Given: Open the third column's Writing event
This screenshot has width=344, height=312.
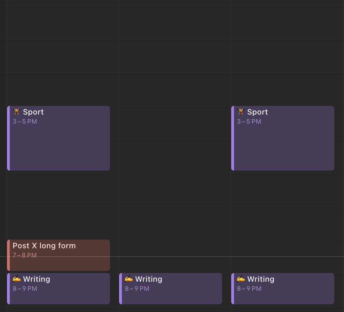Looking at the screenshot, I should coord(283,289).
